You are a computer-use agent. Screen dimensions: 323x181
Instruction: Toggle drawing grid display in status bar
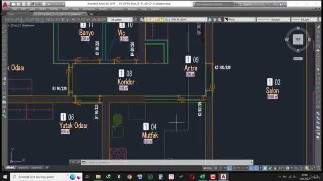[216, 168]
